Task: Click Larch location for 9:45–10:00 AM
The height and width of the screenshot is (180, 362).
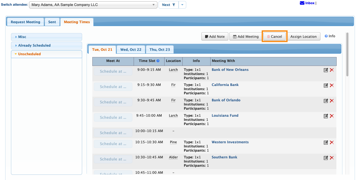Action: coord(173,116)
